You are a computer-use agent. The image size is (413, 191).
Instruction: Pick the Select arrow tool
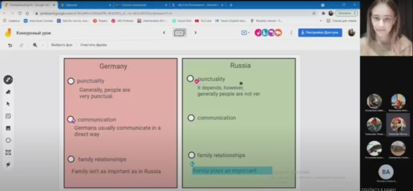[x=8, y=104]
